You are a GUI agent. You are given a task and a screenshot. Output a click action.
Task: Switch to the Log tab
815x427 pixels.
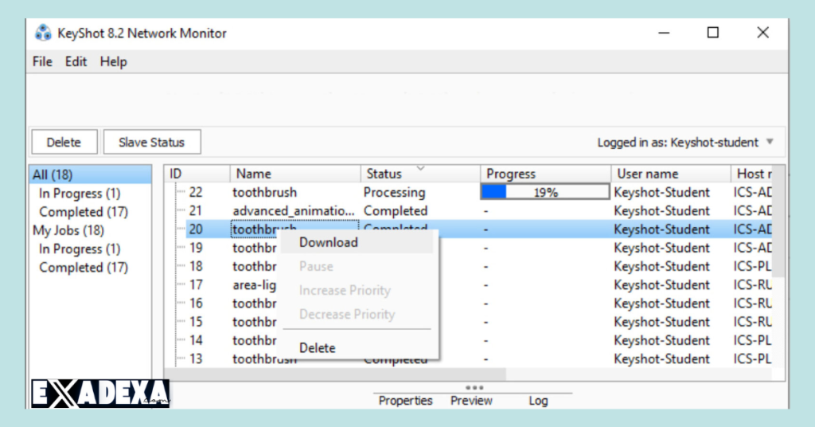point(538,401)
